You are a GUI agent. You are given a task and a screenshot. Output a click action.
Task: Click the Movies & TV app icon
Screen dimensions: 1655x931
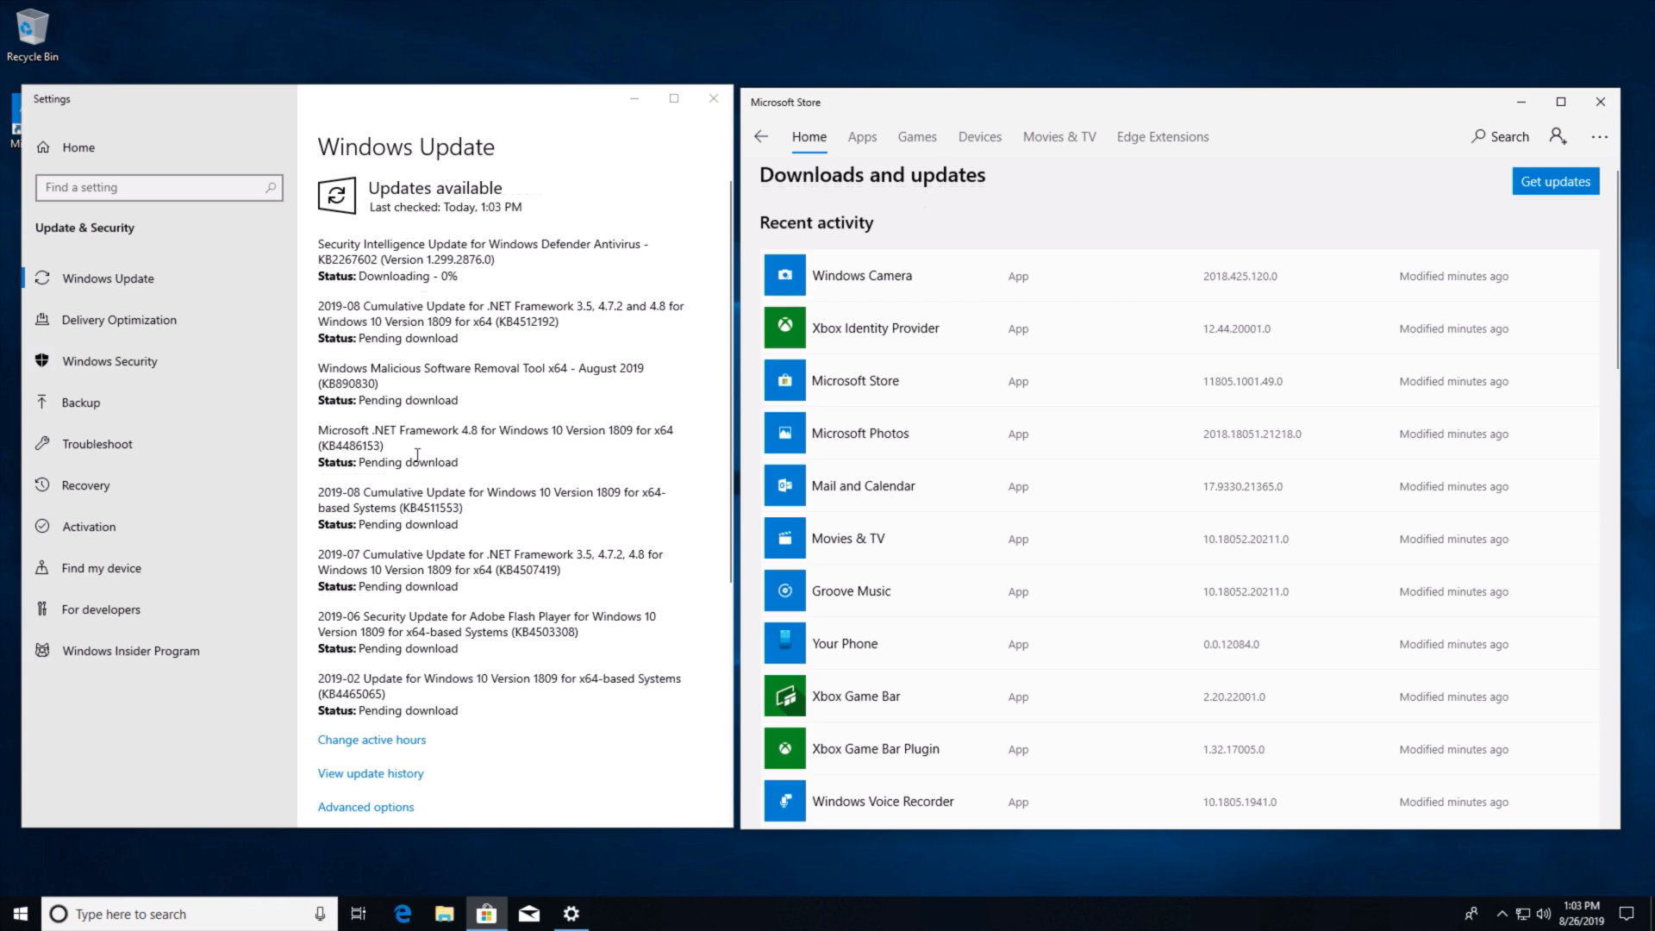click(x=784, y=539)
